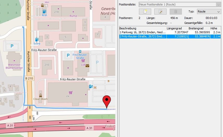The height and width of the screenshot is (137, 223).
Task: Click the edit position list pencil button
Action: [x=160, y=11]
